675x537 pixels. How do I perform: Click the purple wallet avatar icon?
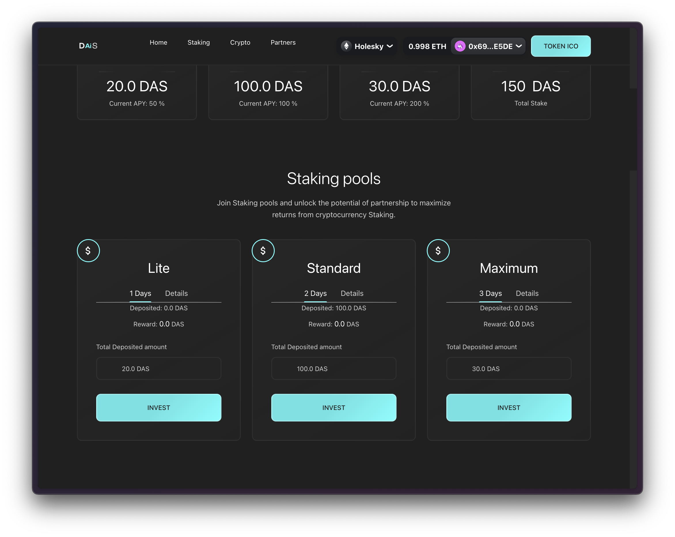click(x=460, y=46)
